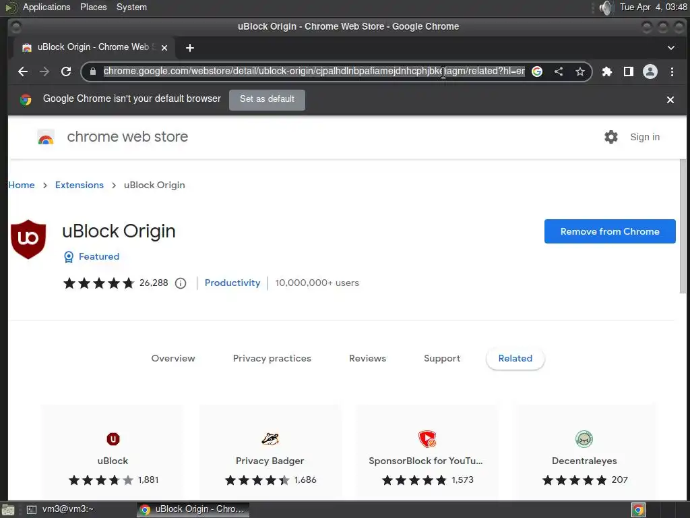This screenshot has height=518, width=690.
Task: Switch to the Overview tab
Action: pos(173,359)
